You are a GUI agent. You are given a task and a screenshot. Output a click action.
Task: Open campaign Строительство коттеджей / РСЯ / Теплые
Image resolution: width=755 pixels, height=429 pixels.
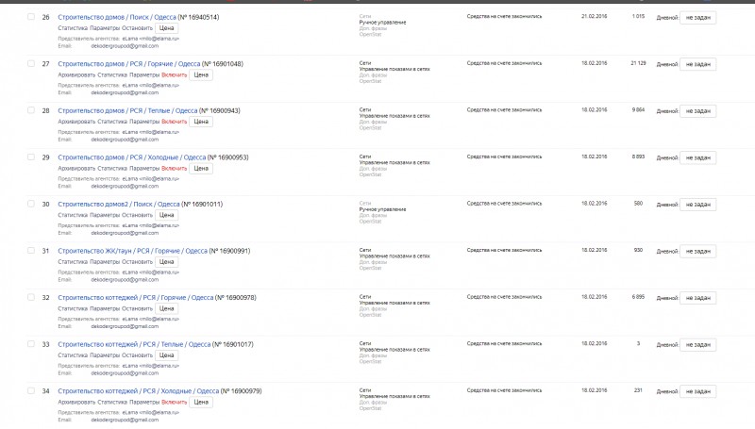click(134, 345)
